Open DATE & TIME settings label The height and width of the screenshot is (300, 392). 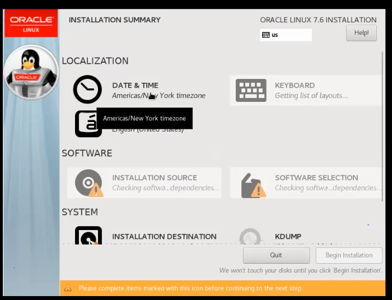136,86
